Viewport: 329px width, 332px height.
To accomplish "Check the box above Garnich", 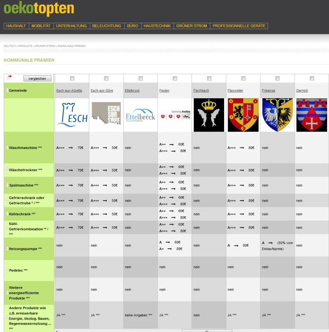I will 312,78.
